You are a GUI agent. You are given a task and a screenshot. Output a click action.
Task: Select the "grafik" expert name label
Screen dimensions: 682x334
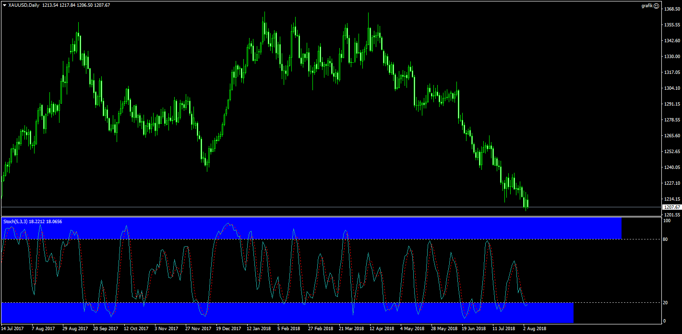[647, 6]
